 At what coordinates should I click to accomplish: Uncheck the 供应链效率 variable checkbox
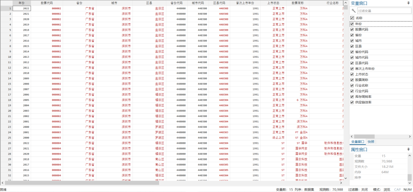coord(352,103)
